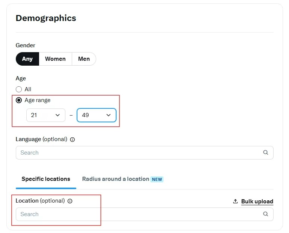Switch to Radius around a location tab
This screenshot has height=233, width=289.
115,179
